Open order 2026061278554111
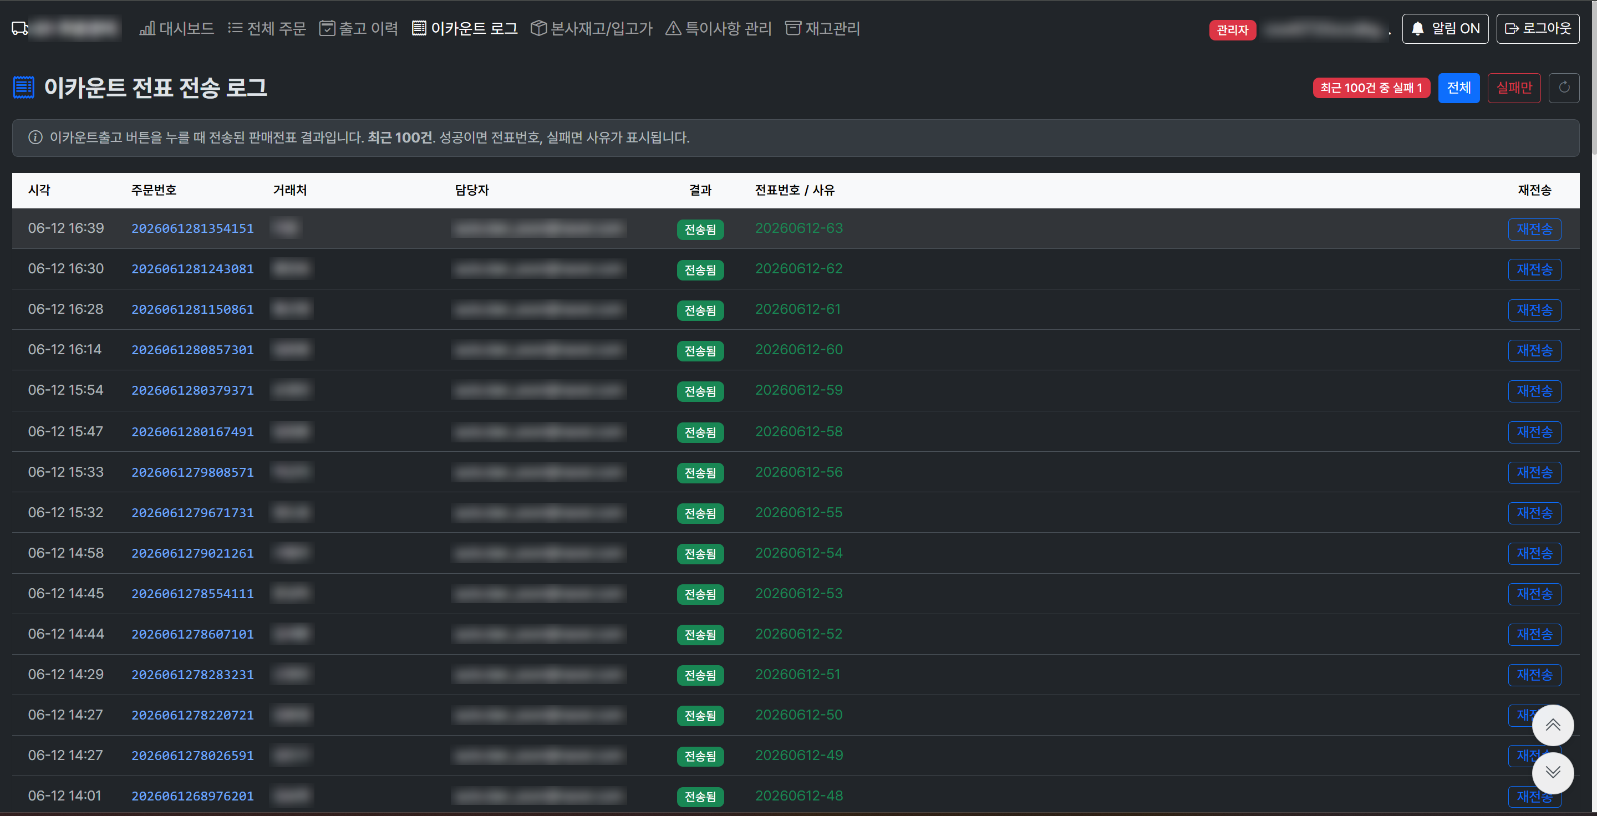The image size is (1597, 816). click(192, 594)
